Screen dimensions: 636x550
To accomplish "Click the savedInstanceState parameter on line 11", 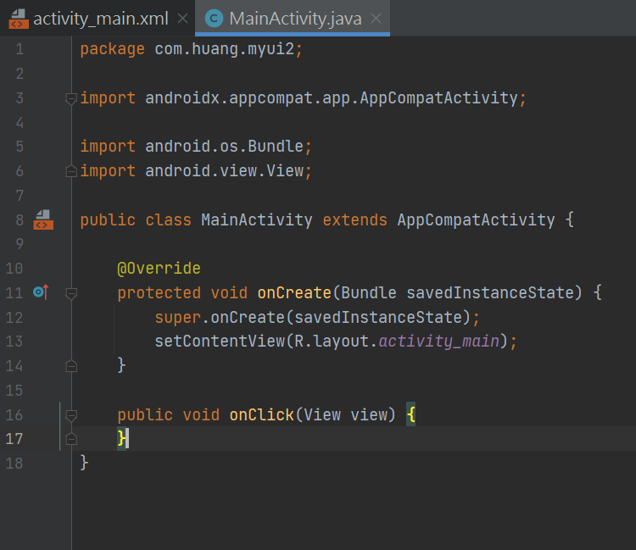I will pos(489,292).
